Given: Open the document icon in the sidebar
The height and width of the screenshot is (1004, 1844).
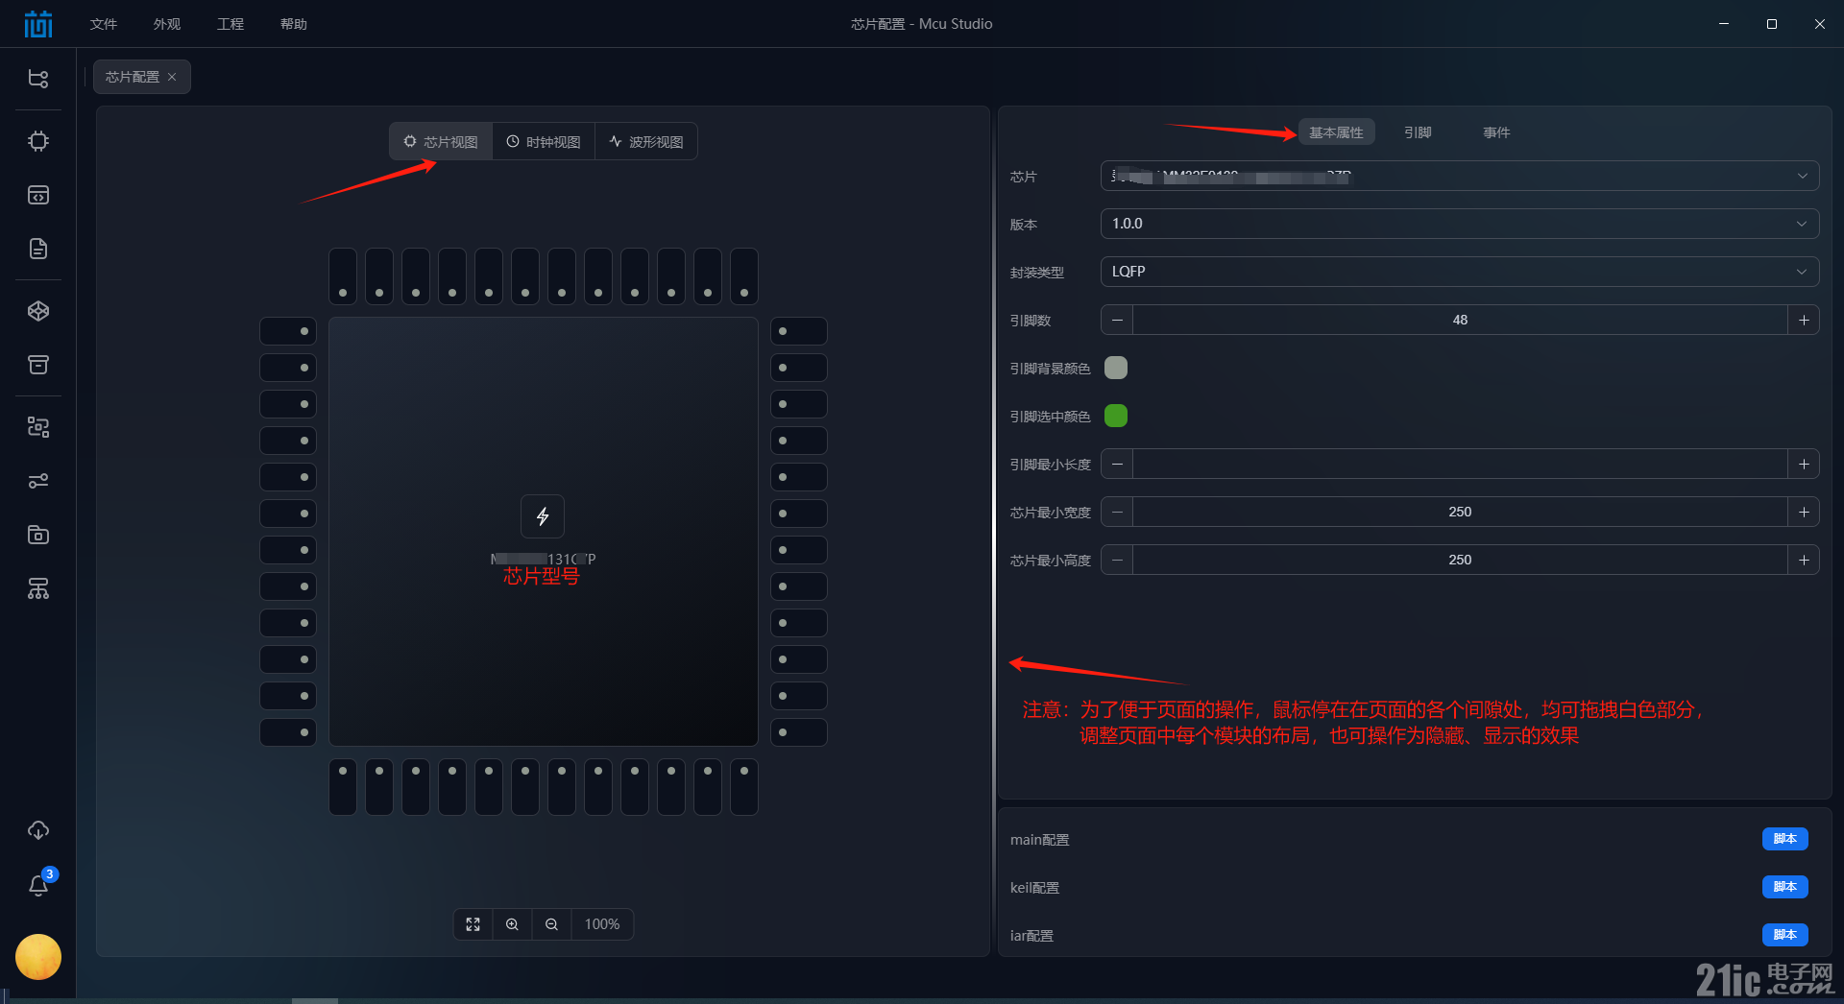Looking at the screenshot, I should click(38, 249).
